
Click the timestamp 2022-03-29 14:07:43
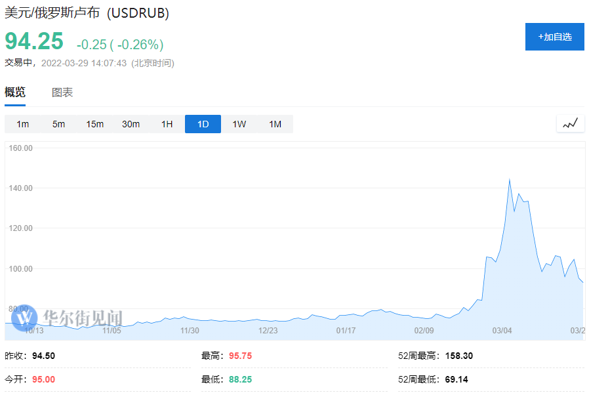tap(84, 63)
